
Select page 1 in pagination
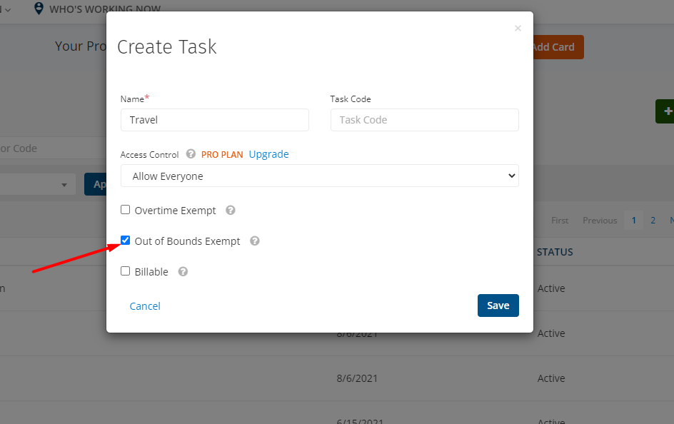633,221
